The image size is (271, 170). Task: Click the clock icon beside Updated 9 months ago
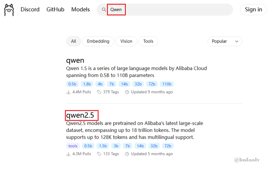[x=127, y=92]
